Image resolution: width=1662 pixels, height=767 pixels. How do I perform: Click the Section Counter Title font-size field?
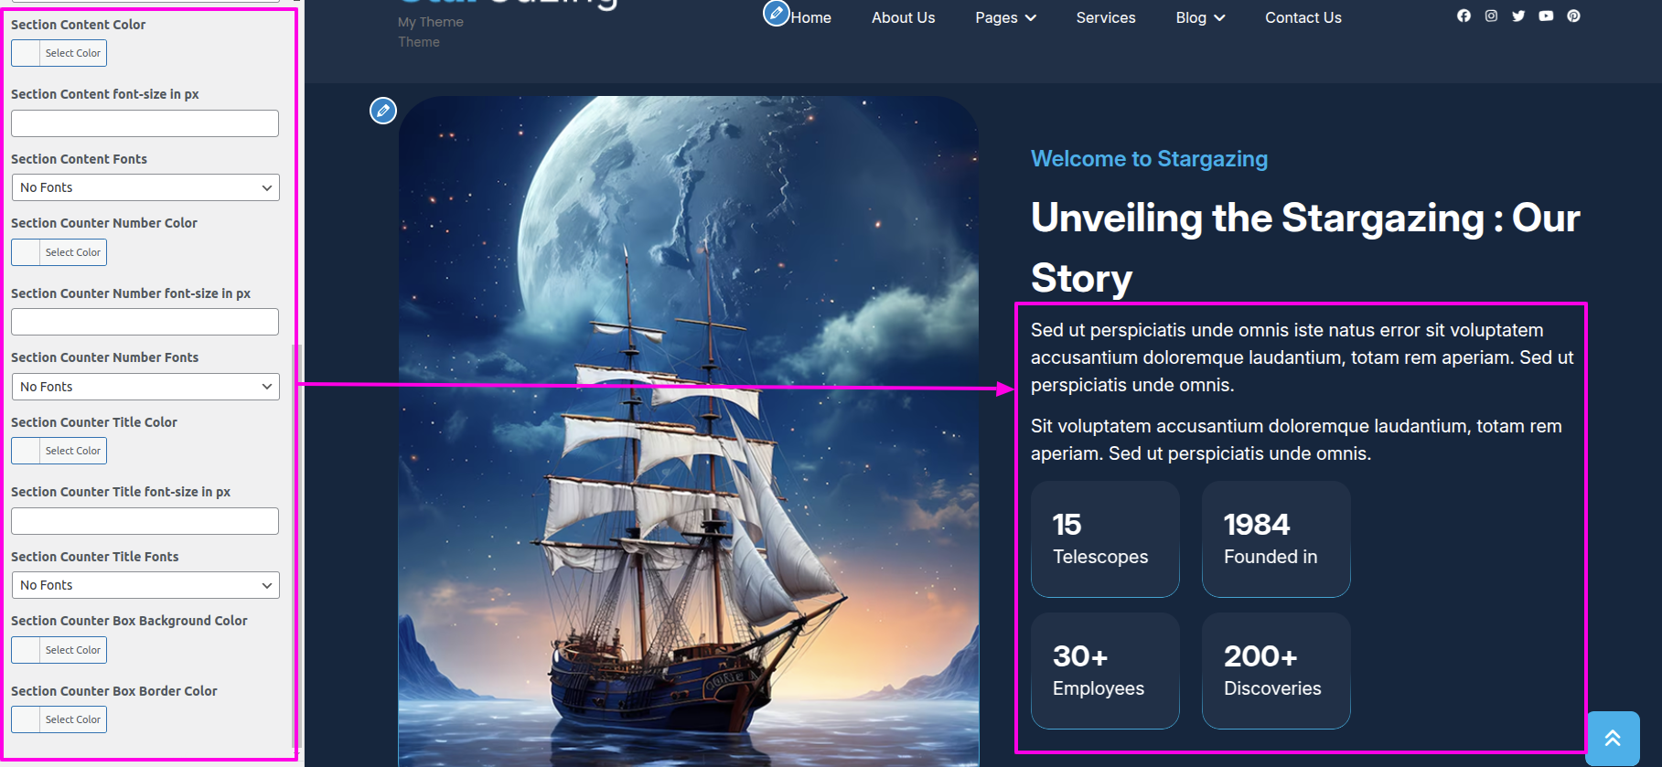tap(145, 521)
